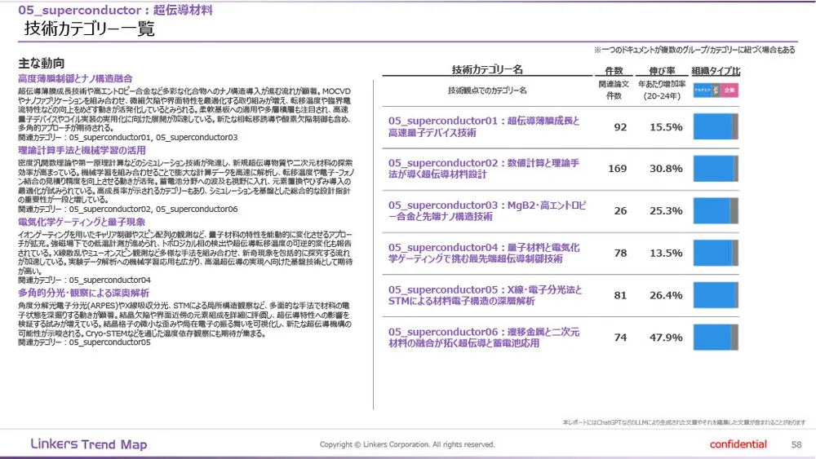Viewport: 816px width, 459px height.
Task: Click the 05_superconductor04 category title
Action: click(x=484, y=253)
